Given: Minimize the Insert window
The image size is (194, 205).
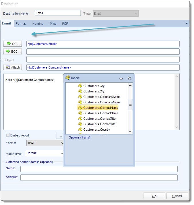Looking at the screenshot, I should [121, 78].
